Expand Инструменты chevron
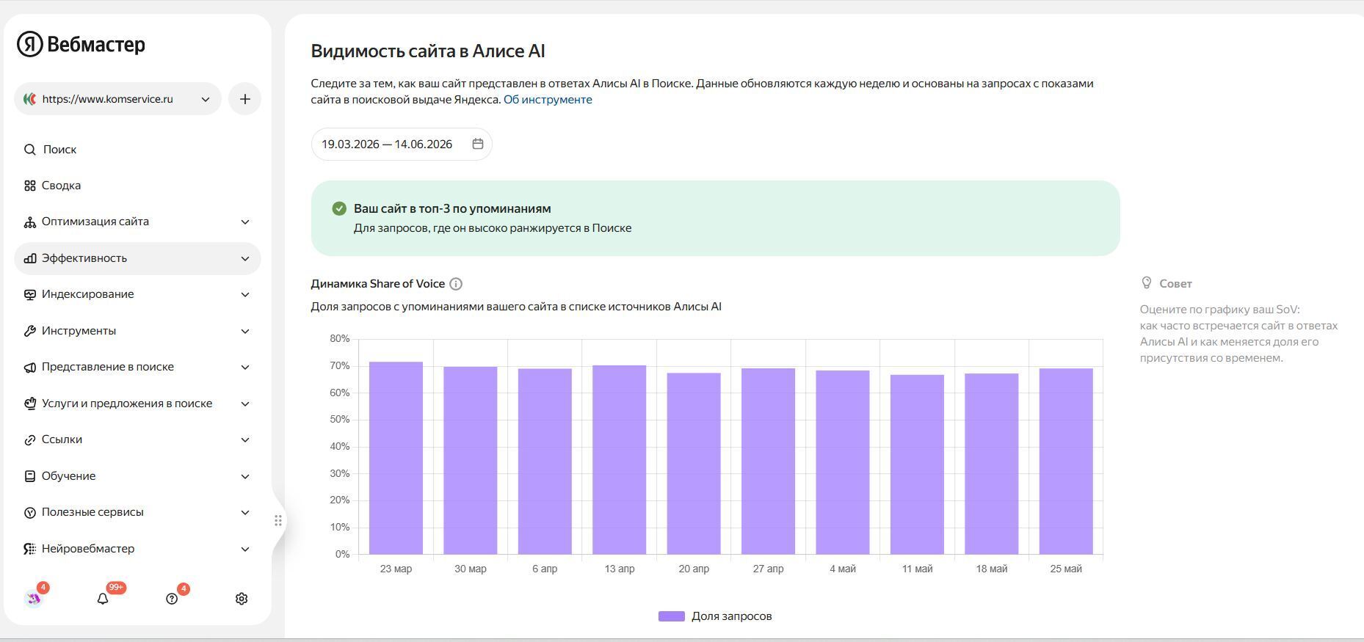Screen dimensions: 1364x642 (245, 331)
